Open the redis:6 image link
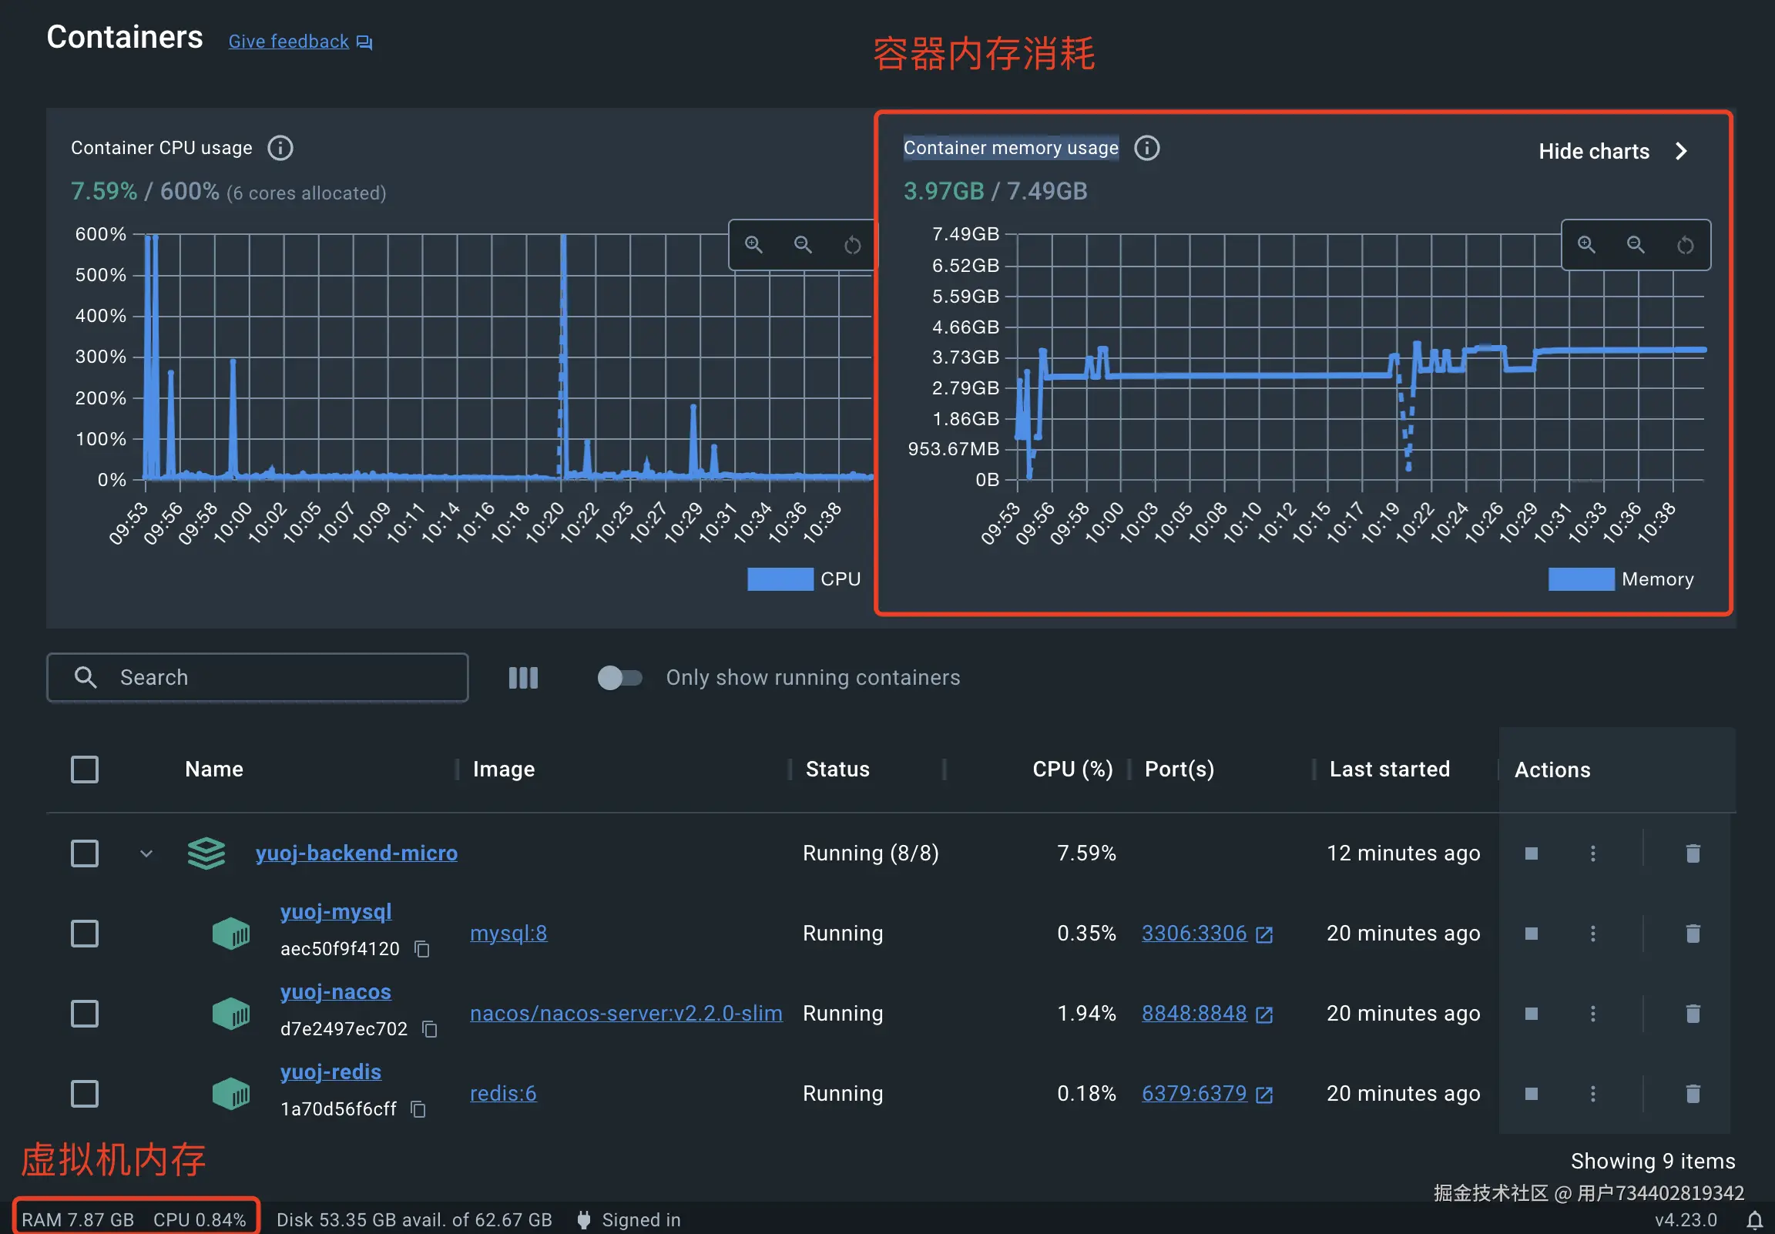This screenshot has height=1234, width=1775. (503, 1094)
